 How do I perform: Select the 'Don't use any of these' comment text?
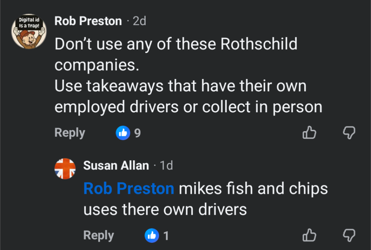tap(176, 45)
